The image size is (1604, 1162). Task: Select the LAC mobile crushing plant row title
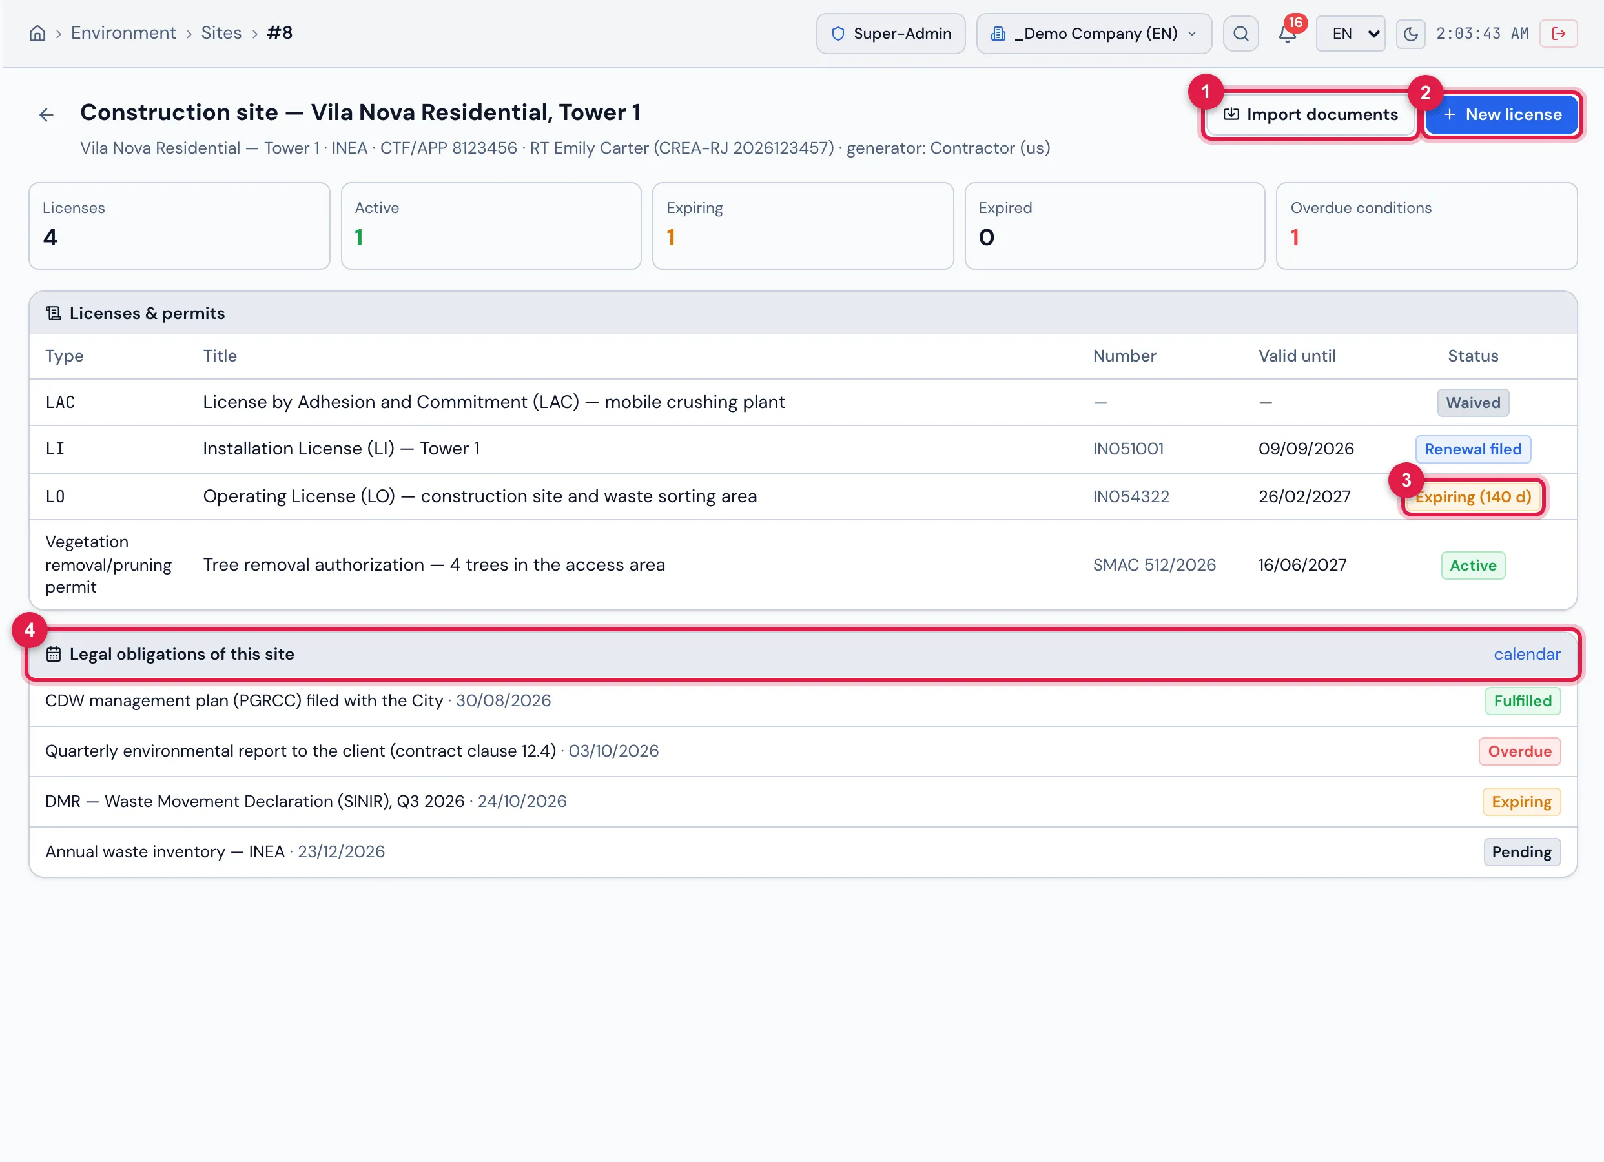coord(493,402)
